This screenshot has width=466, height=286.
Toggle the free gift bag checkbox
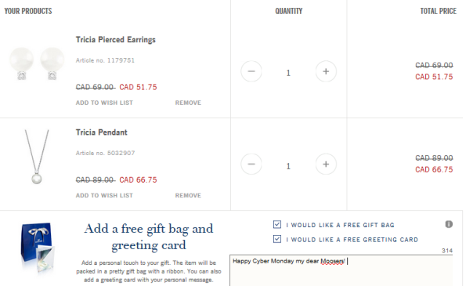[x=277, y=224]
